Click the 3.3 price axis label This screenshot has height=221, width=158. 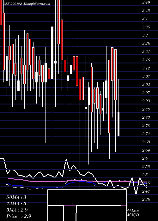pyautogui.click(x=145, y=35)
